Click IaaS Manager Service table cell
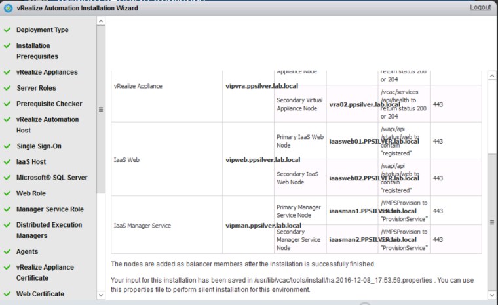498x305 pixels. pyautogui.click(x=166, y=226)
